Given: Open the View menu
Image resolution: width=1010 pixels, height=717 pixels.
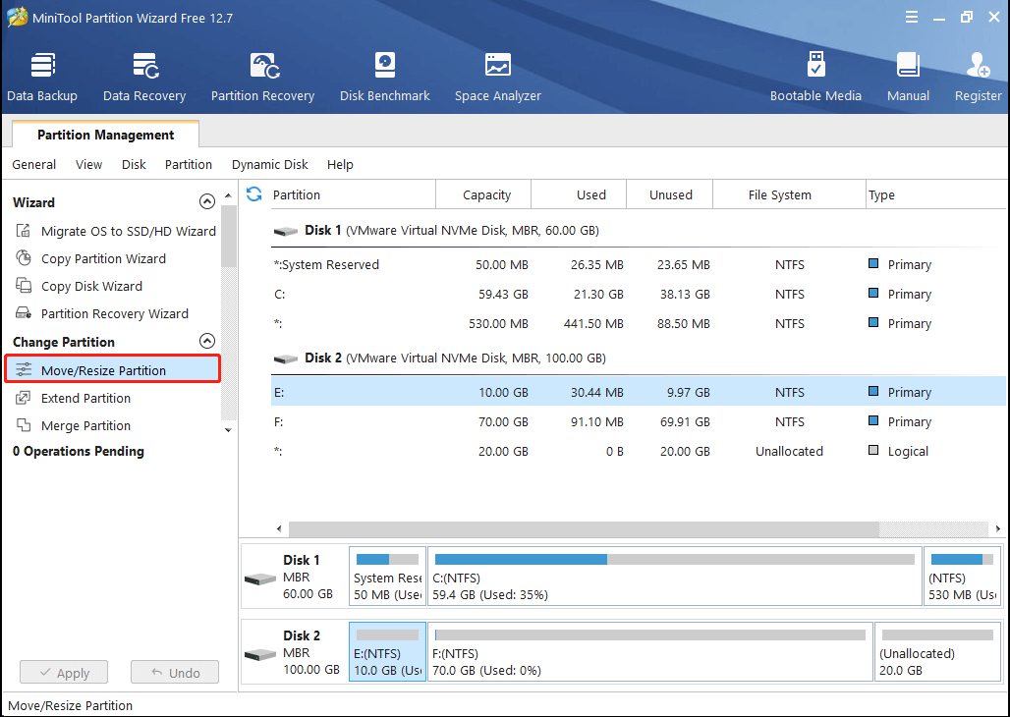Looking at the screenshot, I should (x=88, y=164).
